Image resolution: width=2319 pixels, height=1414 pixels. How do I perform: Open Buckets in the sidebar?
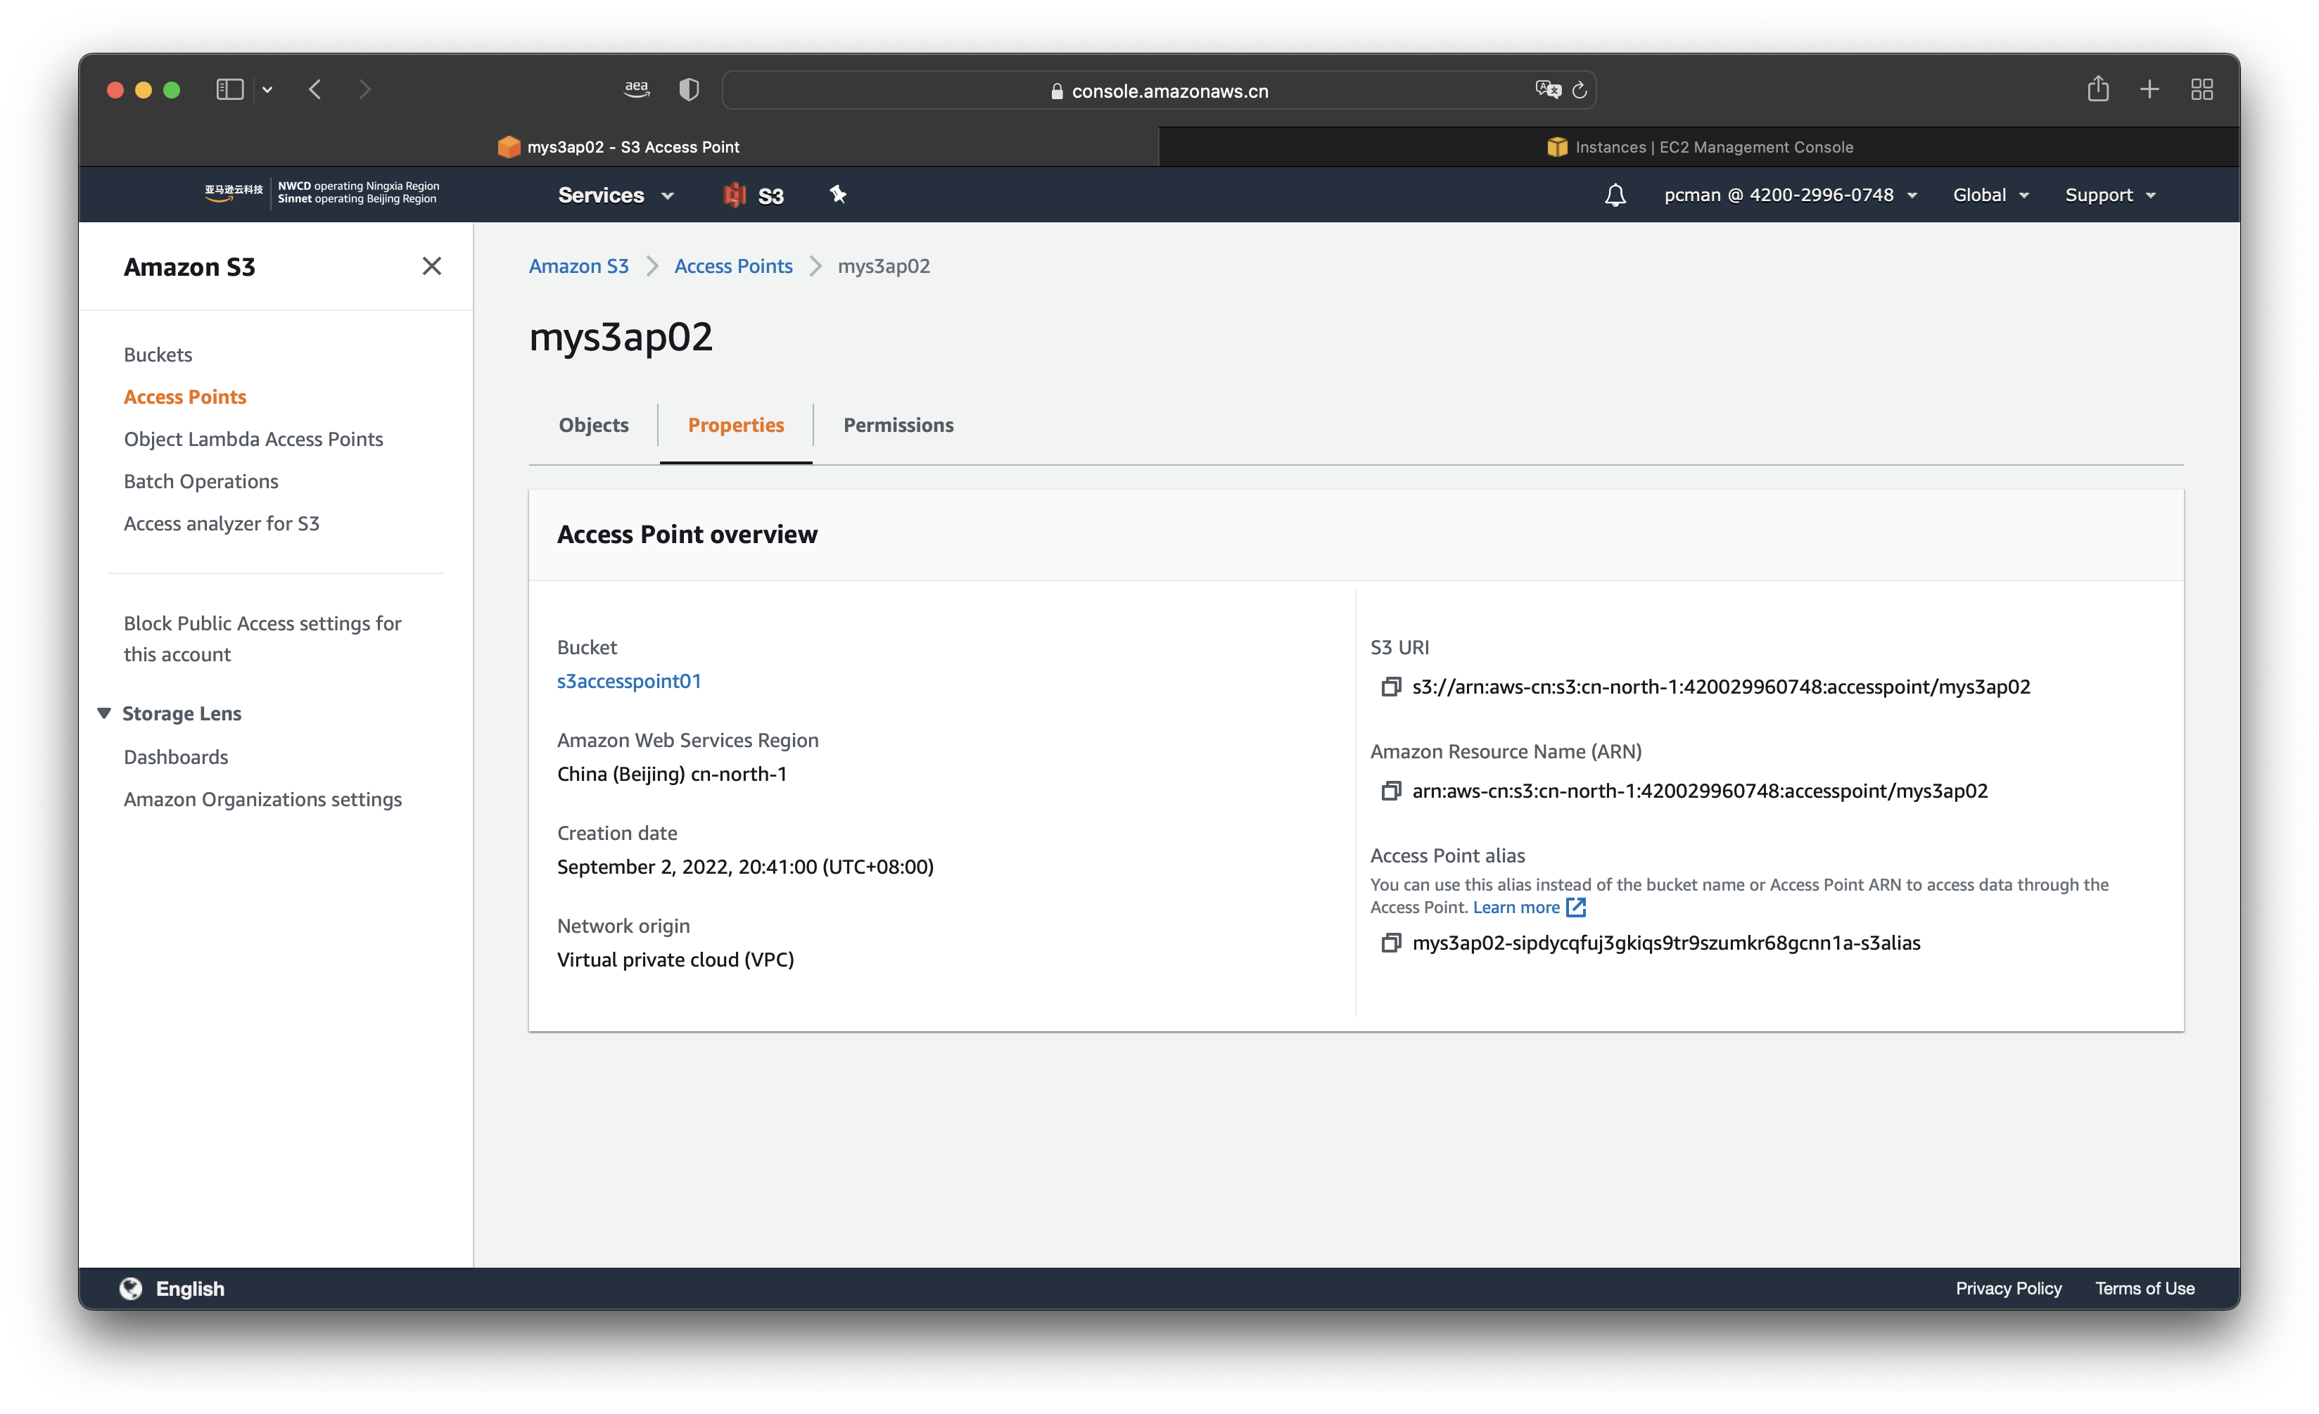[x=157, y=355]
